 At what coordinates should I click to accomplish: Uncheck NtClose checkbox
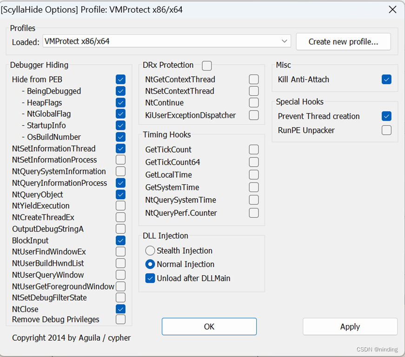click(x=120, y=309)
